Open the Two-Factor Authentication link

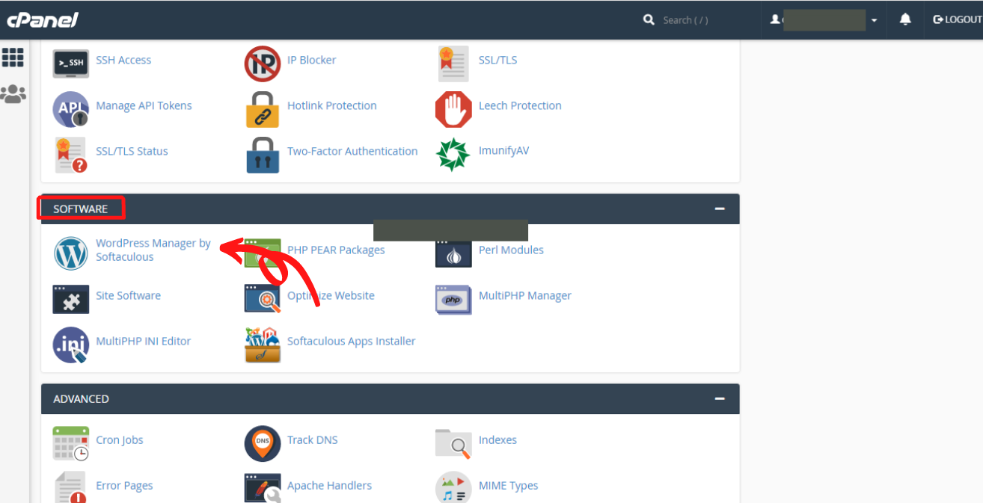(352, 151)
